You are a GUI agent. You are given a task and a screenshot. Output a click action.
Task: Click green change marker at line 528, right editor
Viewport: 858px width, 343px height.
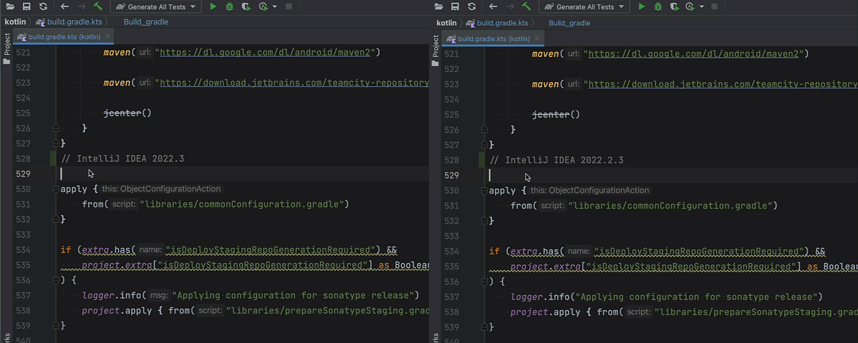[482, 160]
